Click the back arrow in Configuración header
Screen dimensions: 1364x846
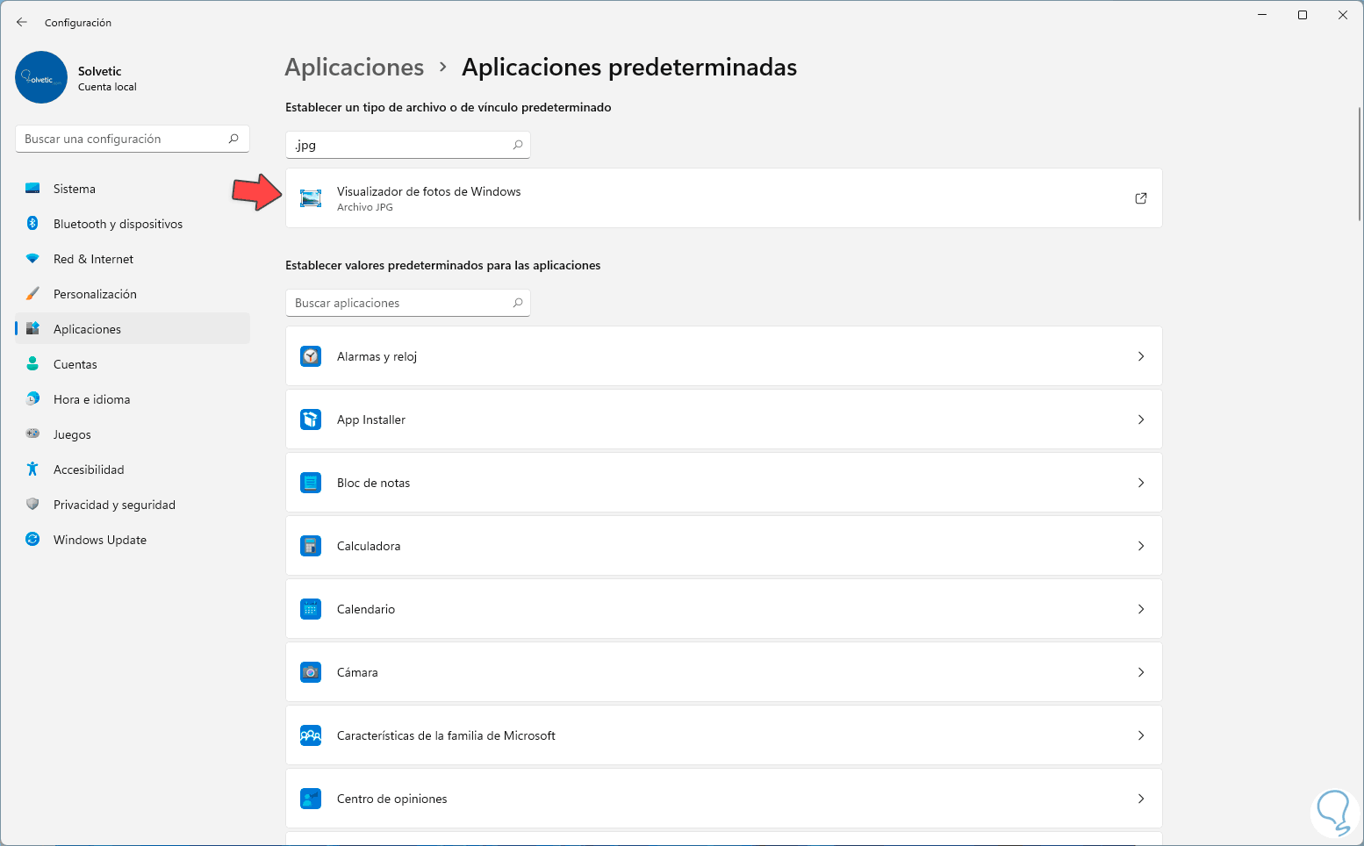coord(22,23)
